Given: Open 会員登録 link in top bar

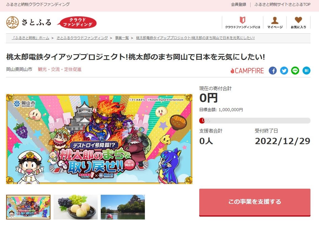Looking at the screenshot, I should click(238, 4).
